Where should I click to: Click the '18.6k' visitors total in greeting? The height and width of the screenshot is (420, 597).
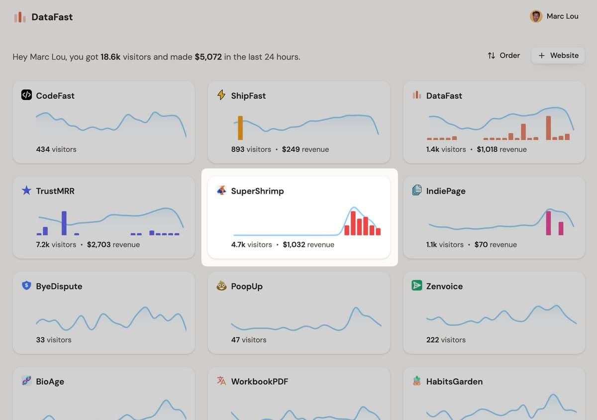pyautogui.click(x=110, y=57)
